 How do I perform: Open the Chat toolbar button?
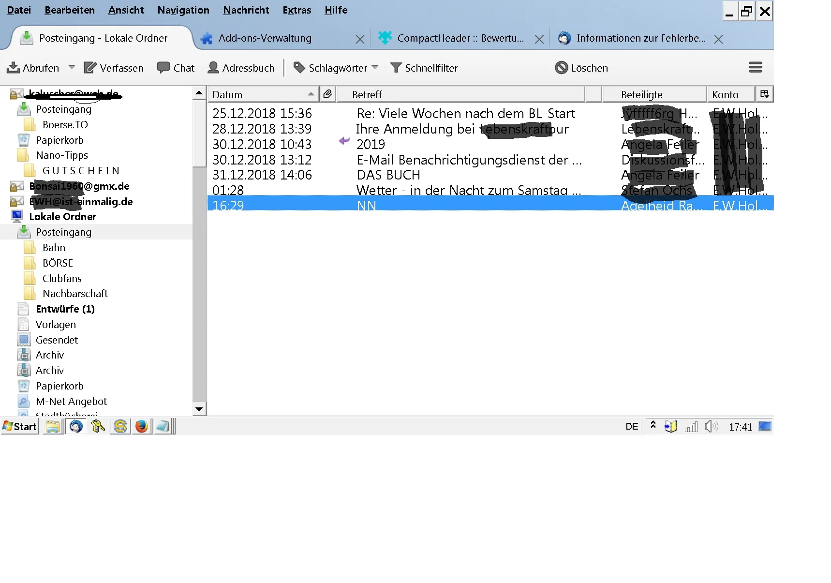[x=176, y=68]
